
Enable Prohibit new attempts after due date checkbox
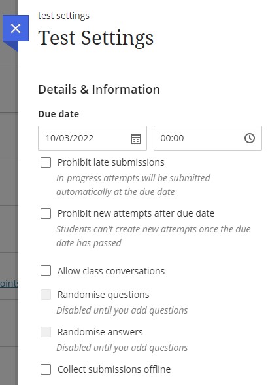coord(46,213)
